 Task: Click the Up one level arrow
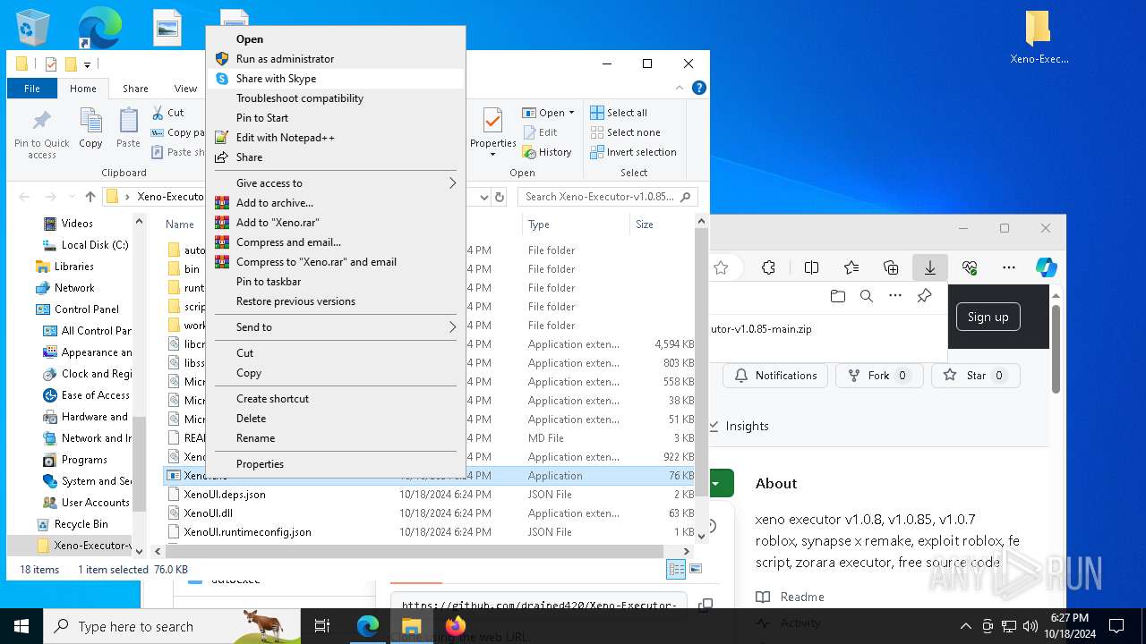tap(90, 197)
